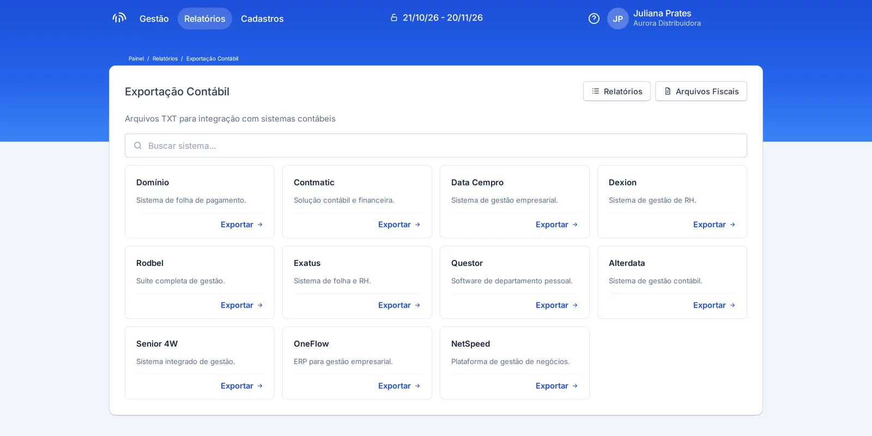Go to Relatórios in breadcrumb

[165, 58]
